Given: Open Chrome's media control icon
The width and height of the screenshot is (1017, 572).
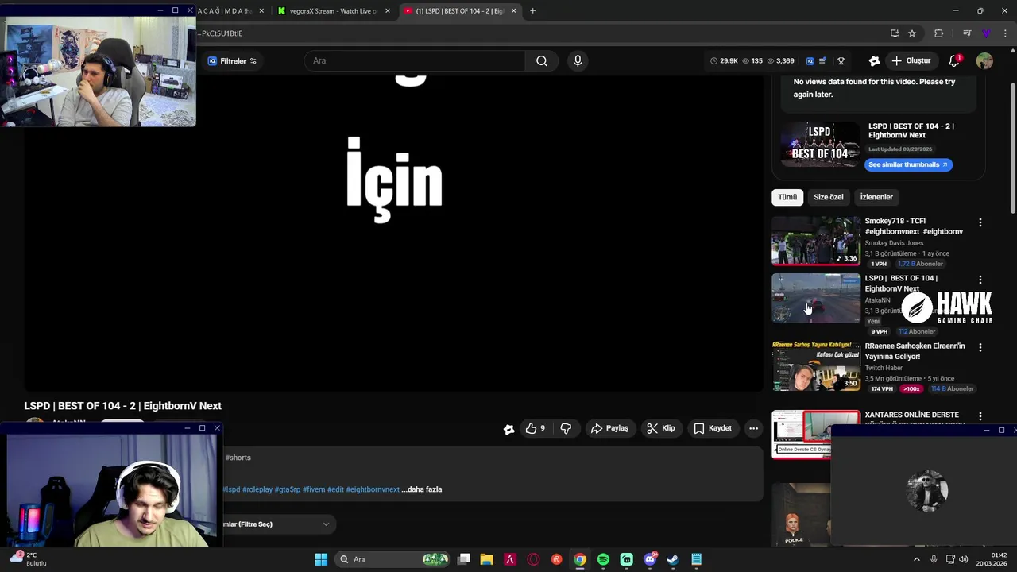Looking at the screenshot, I should (967, 33).
